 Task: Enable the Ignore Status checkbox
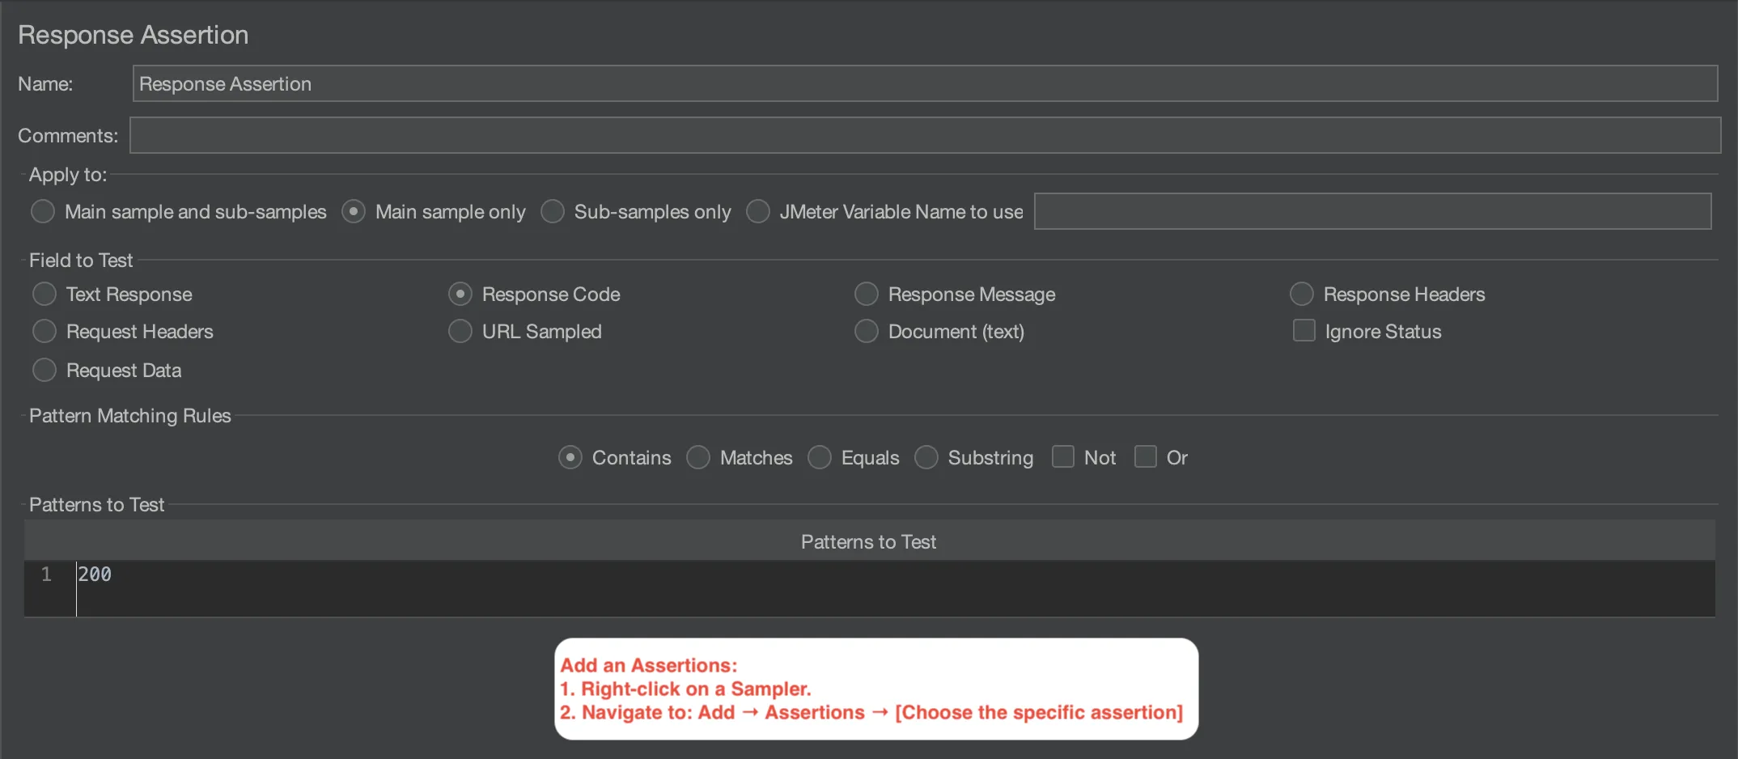tap(1304, 331)
